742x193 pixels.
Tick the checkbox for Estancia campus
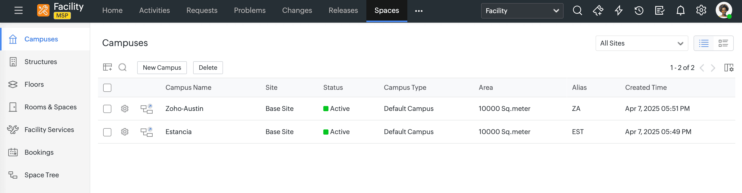[x=107, y=132]
